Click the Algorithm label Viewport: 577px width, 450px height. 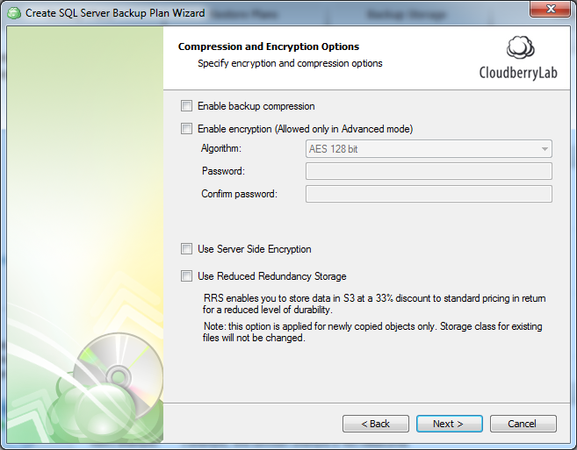pos(220,149)
